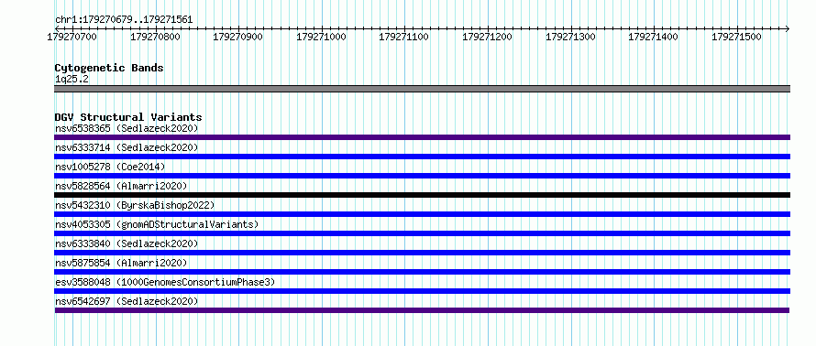The image size is (816, 346).
Task: Click the blue bar for nsv5875854
Action: tap(422, 272)
